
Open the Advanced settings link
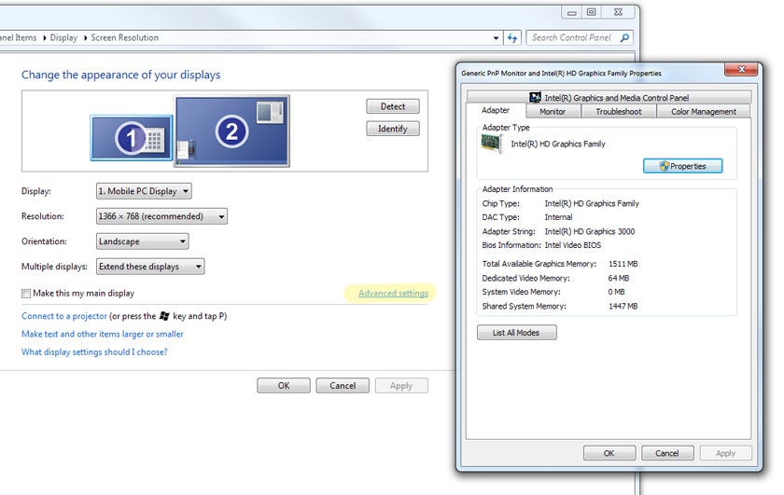[x=394, y=294]
